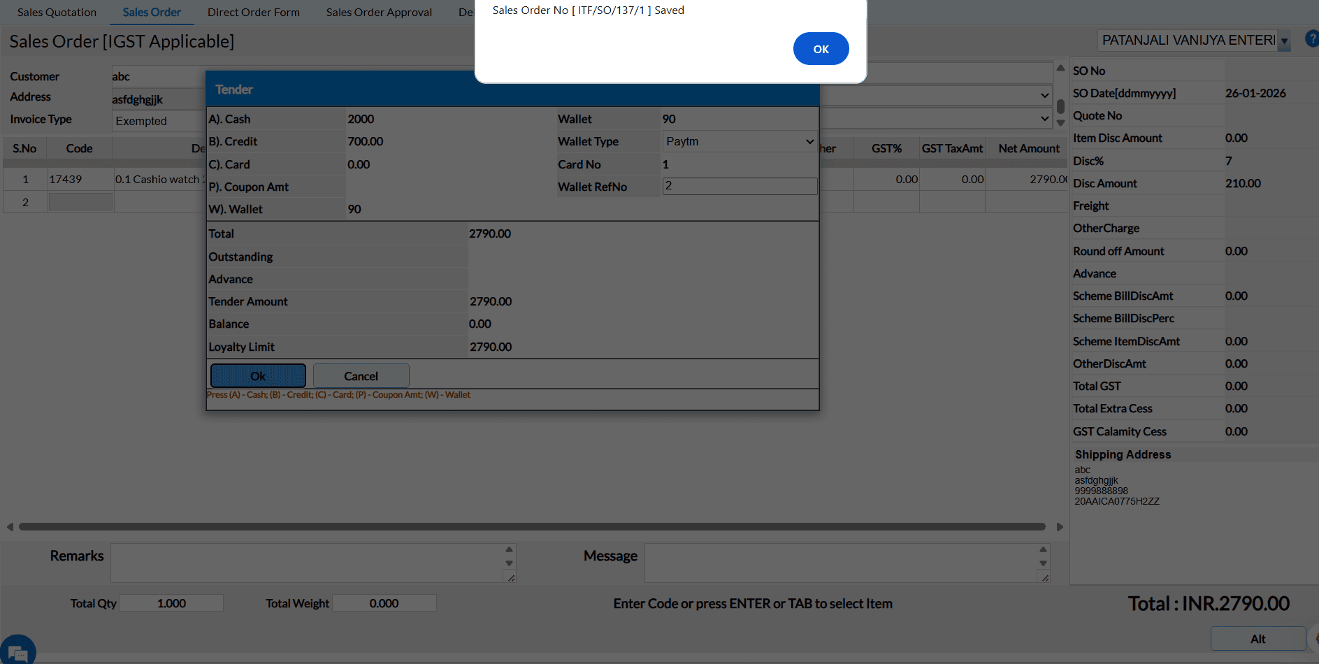Switch to Sales Quotation tab

57,12
